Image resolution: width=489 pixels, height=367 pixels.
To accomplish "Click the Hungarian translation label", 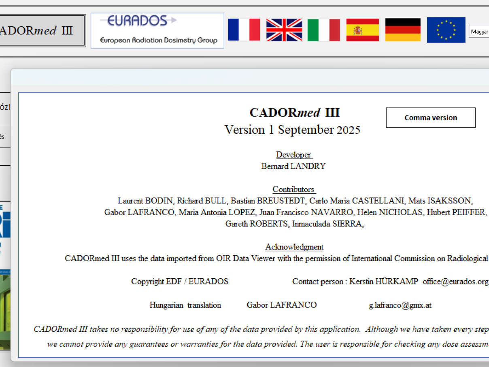I will coord(185,305).
